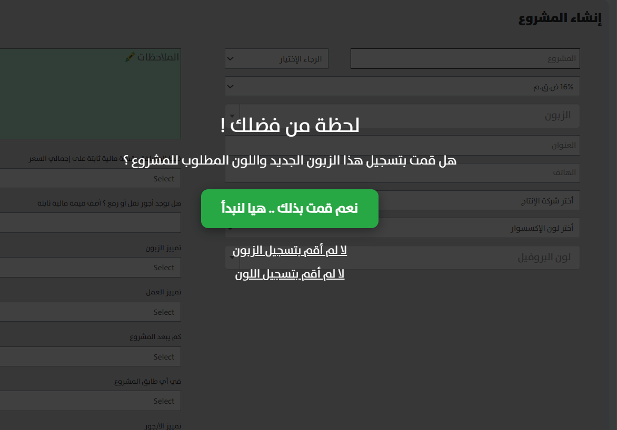Open the Select box under تمييز العمل
Screen dimensions: 617x430
(x=89, y=312)
